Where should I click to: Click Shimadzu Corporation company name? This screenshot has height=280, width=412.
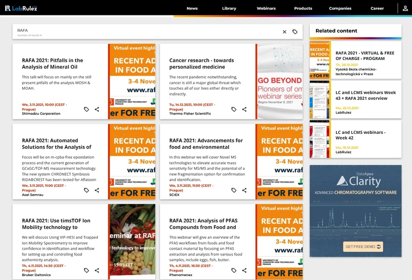[41, 114]
